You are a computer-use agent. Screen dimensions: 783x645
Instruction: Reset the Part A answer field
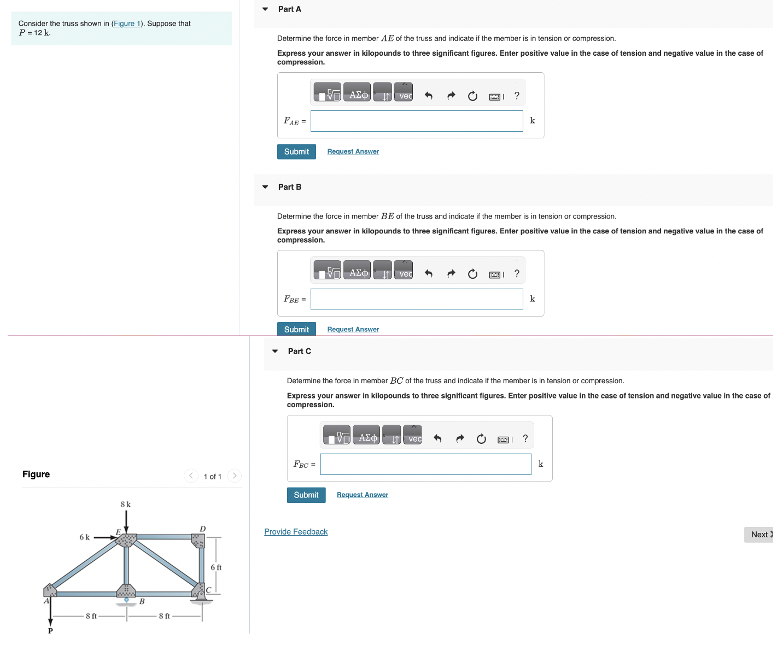pyautogui.click(x=473, y=96)
